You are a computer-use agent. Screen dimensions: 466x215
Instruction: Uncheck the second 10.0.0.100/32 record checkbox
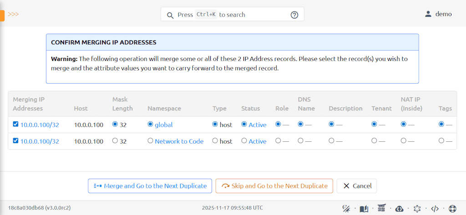click(x=16, y=141)
